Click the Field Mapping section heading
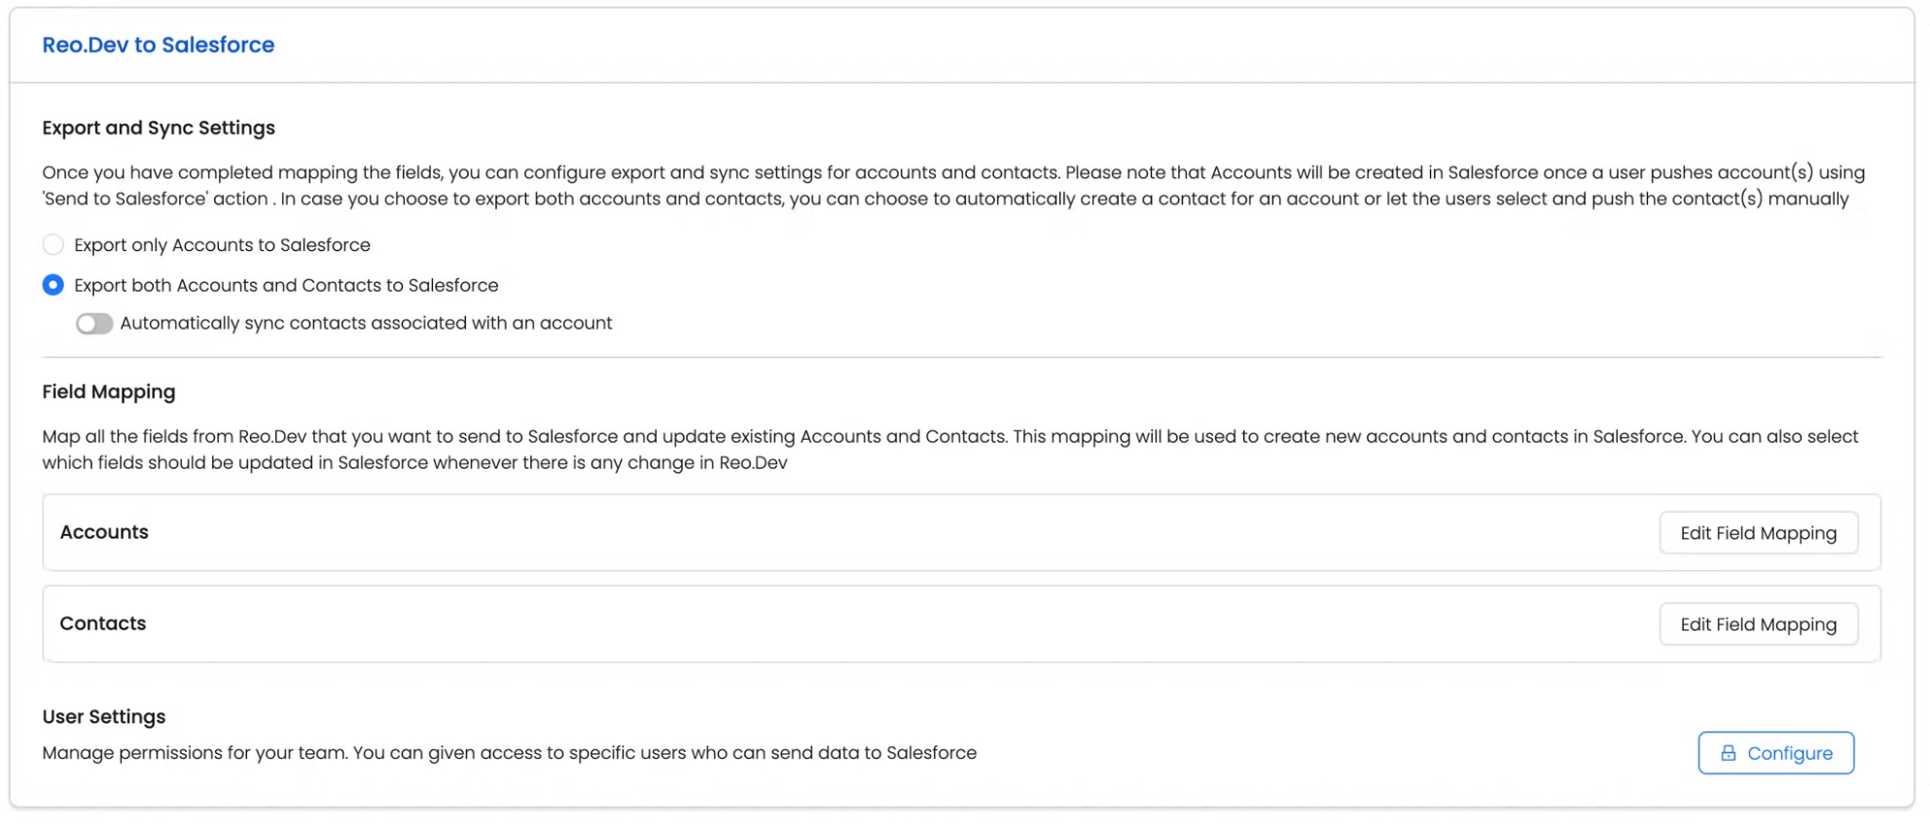1930x825 pixels. click(x=109, y=392)
